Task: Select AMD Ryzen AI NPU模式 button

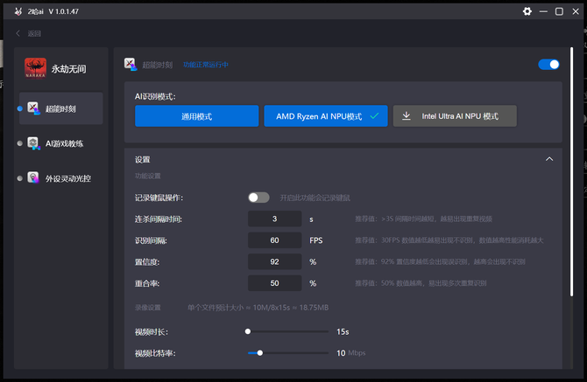Action: coord(326,116)
